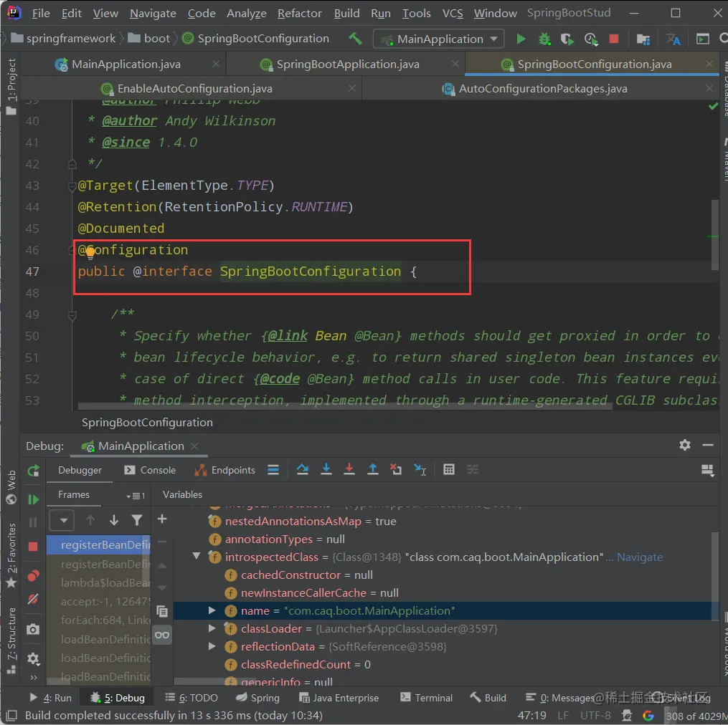This screenshot has width=728, height=725.
Task: Resume program in debug sidebar
Action: click(33, 499)
